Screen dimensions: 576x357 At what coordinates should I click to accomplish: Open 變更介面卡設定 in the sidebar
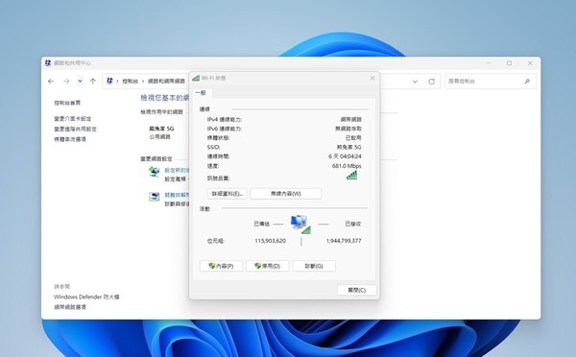(x=73, y=119)
